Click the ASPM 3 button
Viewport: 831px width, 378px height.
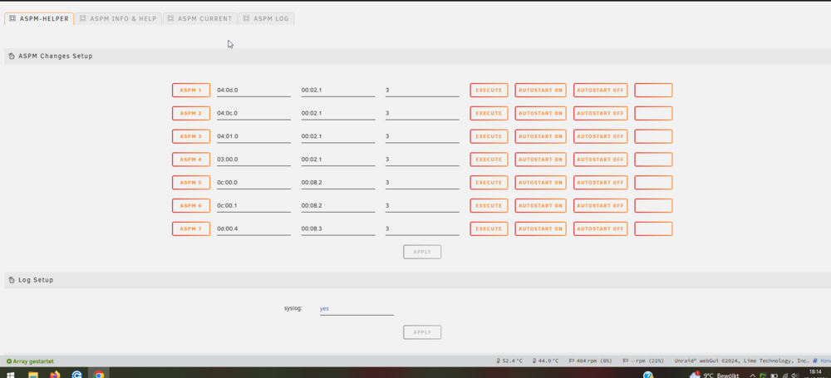pos(191,136)
